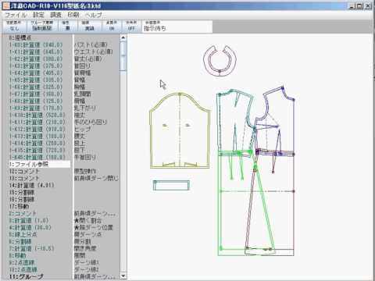Open the 調整 menu
The width and height of the screenshot is (375, 281).
tap(55, 15)
